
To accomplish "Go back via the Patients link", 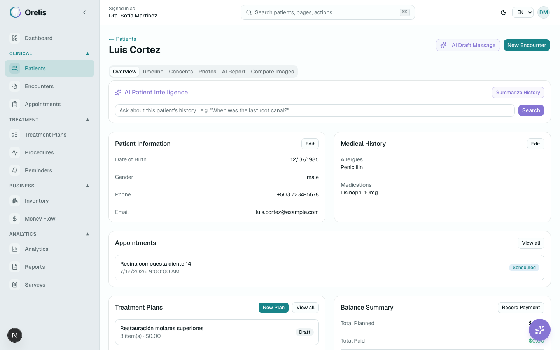I will point(122,39).
